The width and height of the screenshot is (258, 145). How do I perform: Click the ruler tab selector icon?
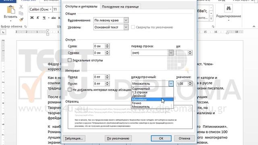[3, 32]
